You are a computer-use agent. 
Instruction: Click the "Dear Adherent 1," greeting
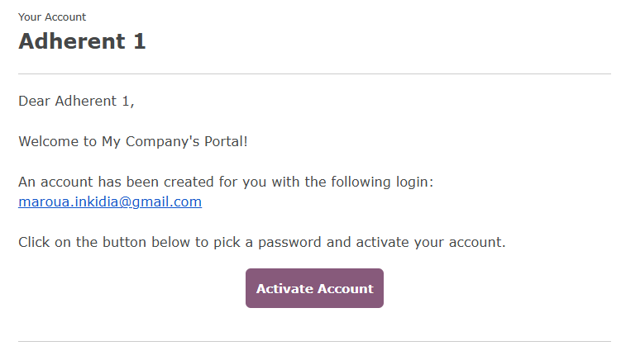click(76, 102)
